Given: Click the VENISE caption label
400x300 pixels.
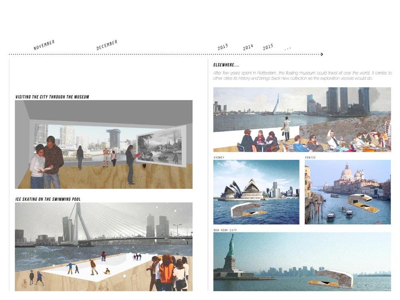Looking at the screenshot, I should 310,158.
